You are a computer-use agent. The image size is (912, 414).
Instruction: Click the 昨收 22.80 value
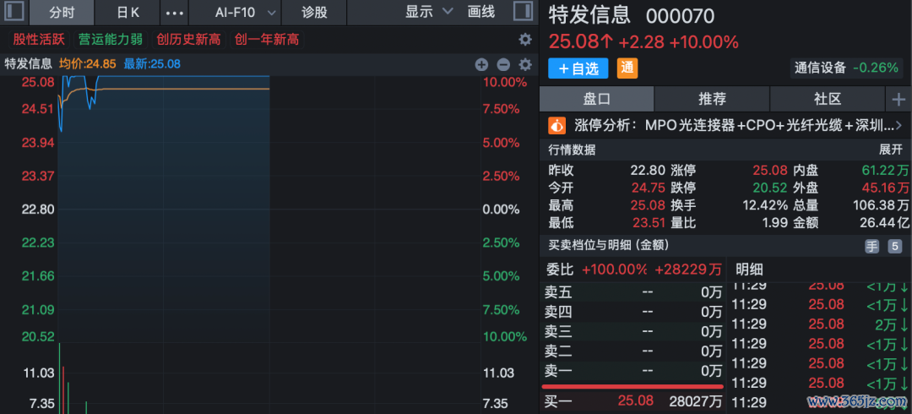coord(648,171)
